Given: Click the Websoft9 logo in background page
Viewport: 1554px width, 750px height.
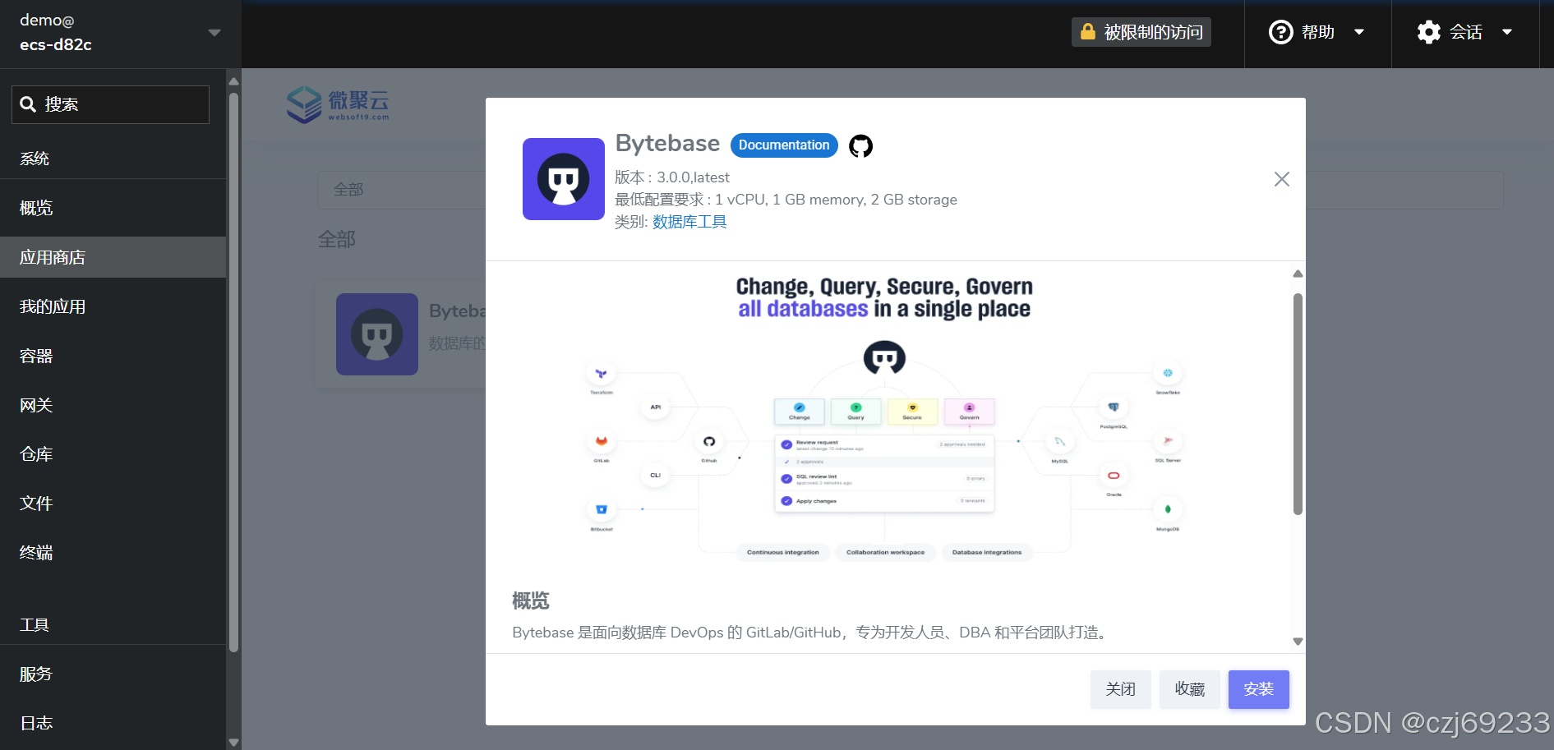Looking at the screenshot, I should click(x=338, y=104).
